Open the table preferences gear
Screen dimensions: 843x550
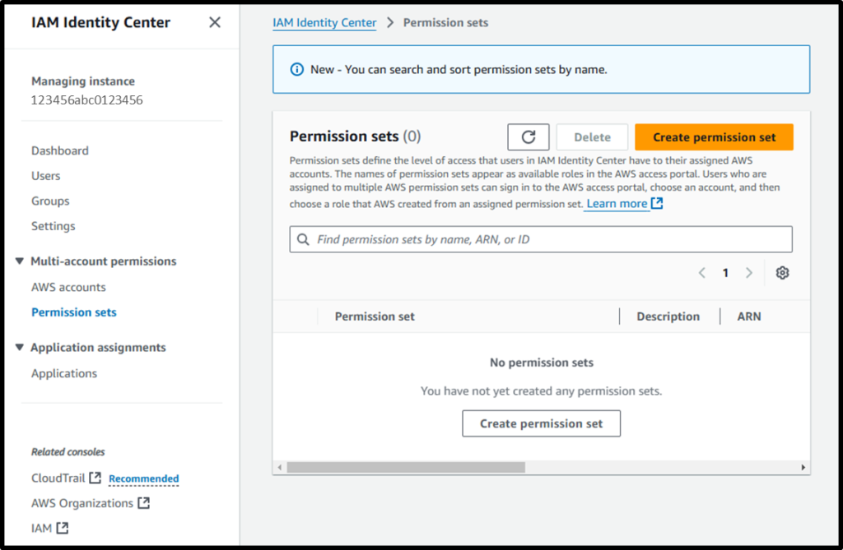tap(782, 272)
